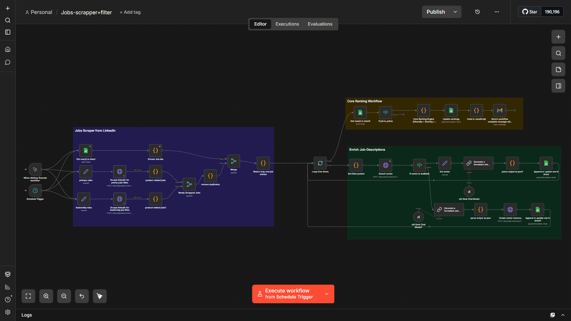This screenshot has height=321, width=571.
Task: Zoom in on the canvas
Action: (x=46, y=296)
